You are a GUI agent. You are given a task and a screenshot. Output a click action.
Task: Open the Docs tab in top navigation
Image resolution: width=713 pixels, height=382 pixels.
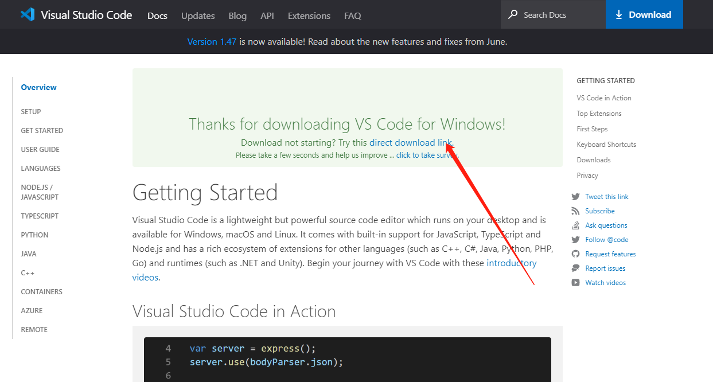(x=157, y=15)
